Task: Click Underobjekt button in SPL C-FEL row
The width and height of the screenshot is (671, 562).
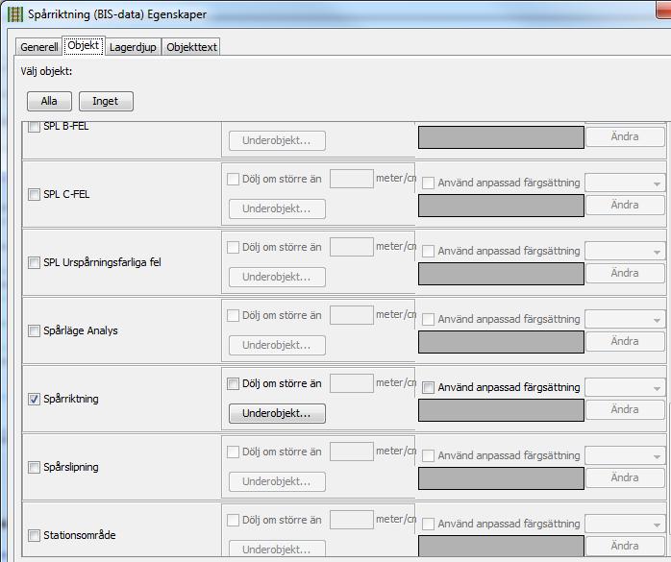Action: pyautogui.click(x=277, y=208)
